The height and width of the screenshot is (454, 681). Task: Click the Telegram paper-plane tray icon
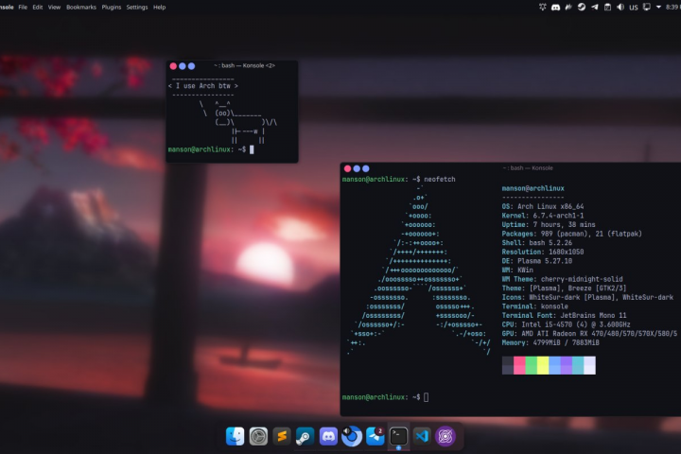pos(595,7)
